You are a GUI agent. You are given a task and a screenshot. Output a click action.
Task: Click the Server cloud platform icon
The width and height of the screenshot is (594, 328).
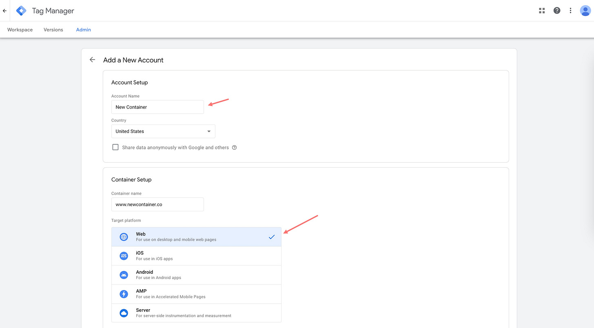(124, 313)
